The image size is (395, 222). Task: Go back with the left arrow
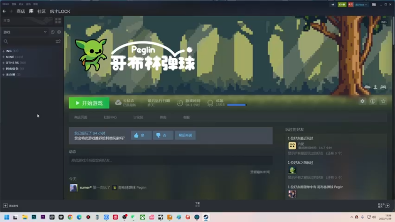pyautogui.click(x=4, y=11)
